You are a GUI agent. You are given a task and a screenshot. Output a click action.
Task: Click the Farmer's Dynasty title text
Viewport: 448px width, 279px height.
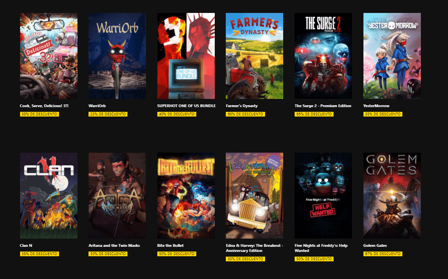242,106
